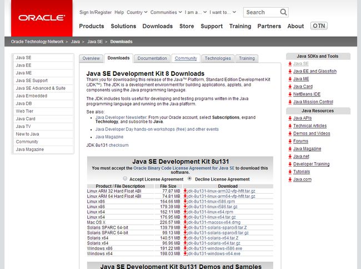Download jdk-8u131-macosx-x64.dmg file link

coord(214,222)
